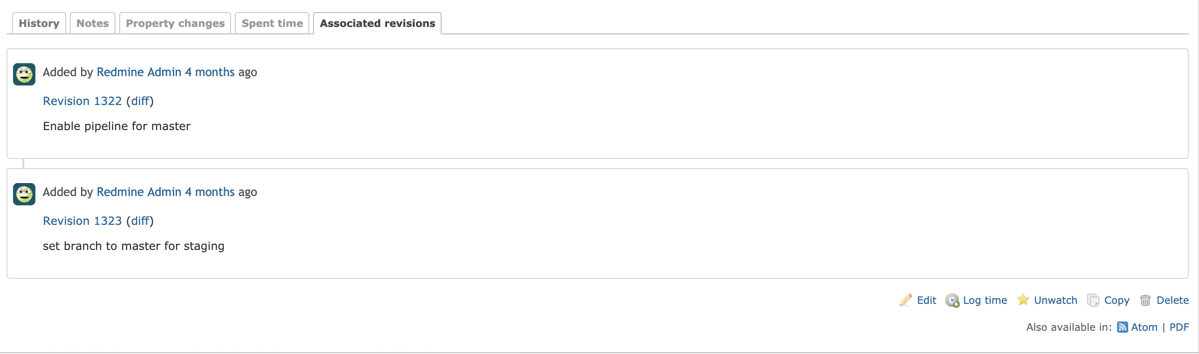Download issue as PDF

pyautogui.click(x=1179, y=328)
